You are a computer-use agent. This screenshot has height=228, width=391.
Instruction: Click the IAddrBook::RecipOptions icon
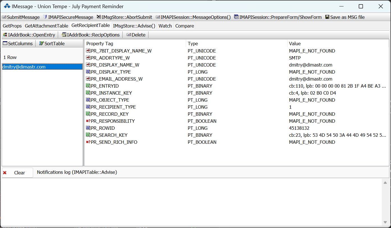[64, 35]
